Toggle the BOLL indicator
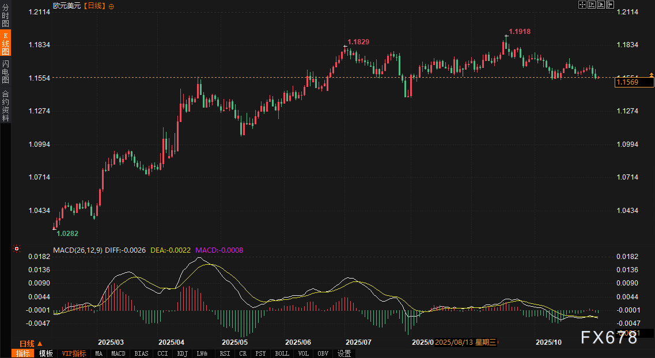This screenshot has height=358, width=655. 282,353
